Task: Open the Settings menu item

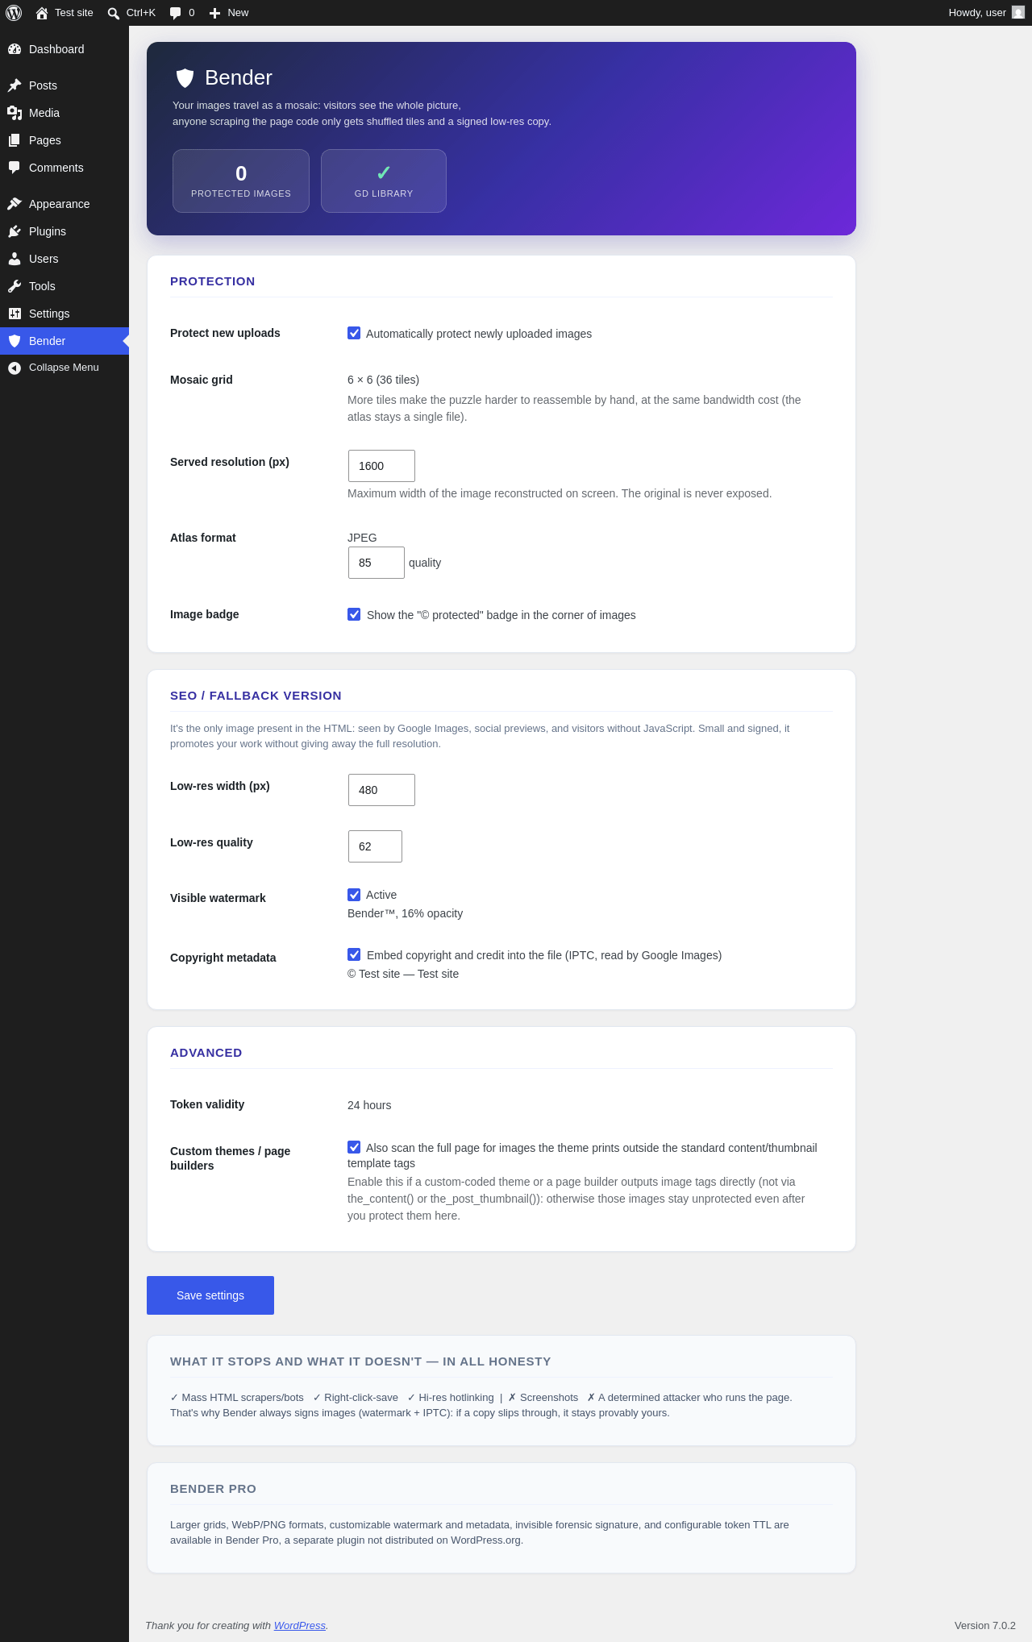Action: click(64, 314)
